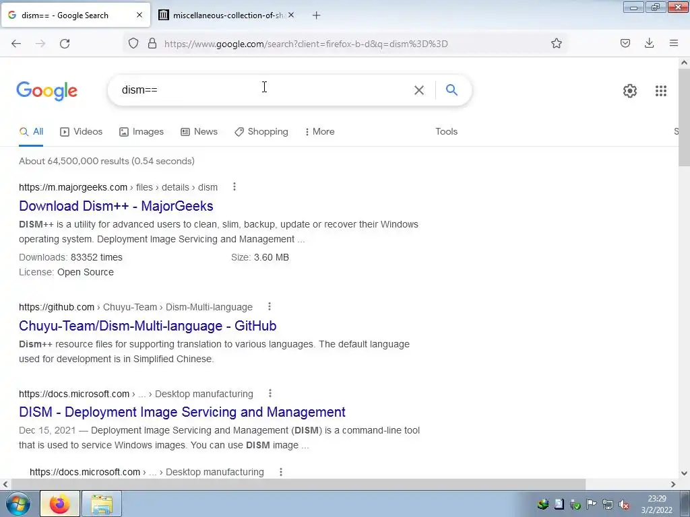The image size is (690, 517).
Task: Switch to News results
Action: click(199, 131)
